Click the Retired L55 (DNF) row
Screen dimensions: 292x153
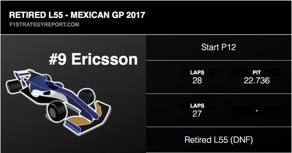coord(219,140)
